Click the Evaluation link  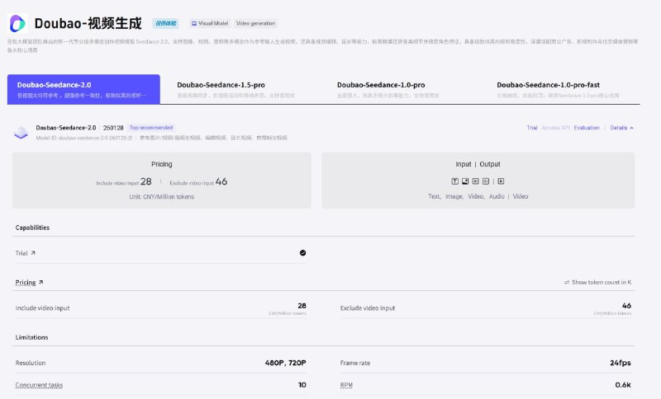(x=587, y=128)
